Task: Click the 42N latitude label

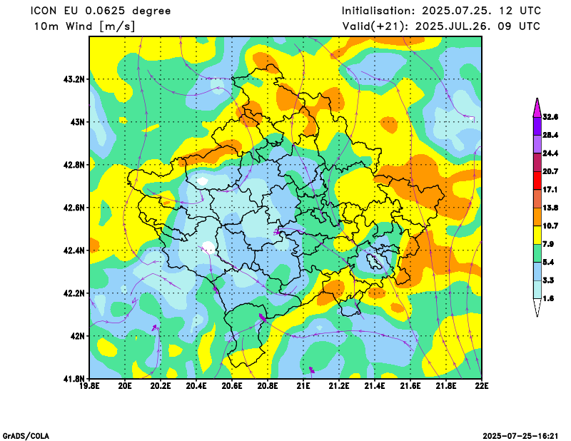Action: coord(78,336)
